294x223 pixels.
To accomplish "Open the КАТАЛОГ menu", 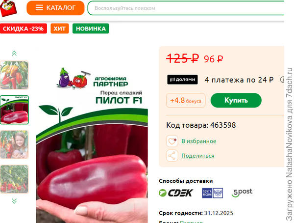I will [55, 8].
